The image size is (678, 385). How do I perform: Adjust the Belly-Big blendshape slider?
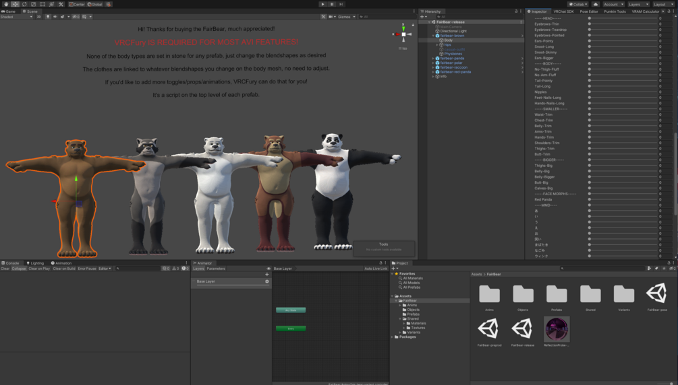pos(623,171)
